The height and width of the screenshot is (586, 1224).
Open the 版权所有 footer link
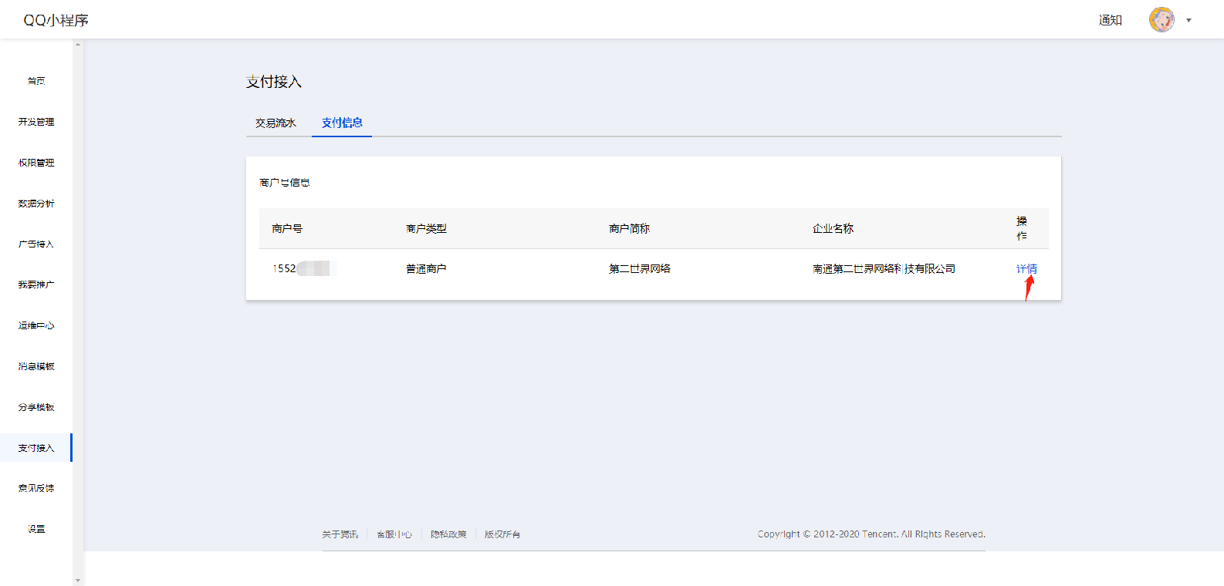pyautogui.click(x=502, y=534)
